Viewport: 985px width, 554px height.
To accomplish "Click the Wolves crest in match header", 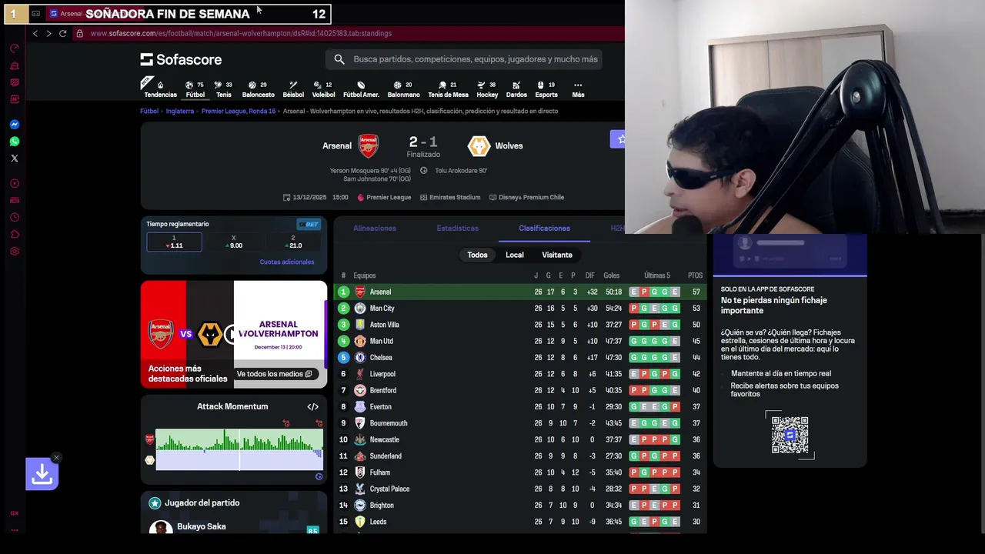I will click(x=479, y=145).
